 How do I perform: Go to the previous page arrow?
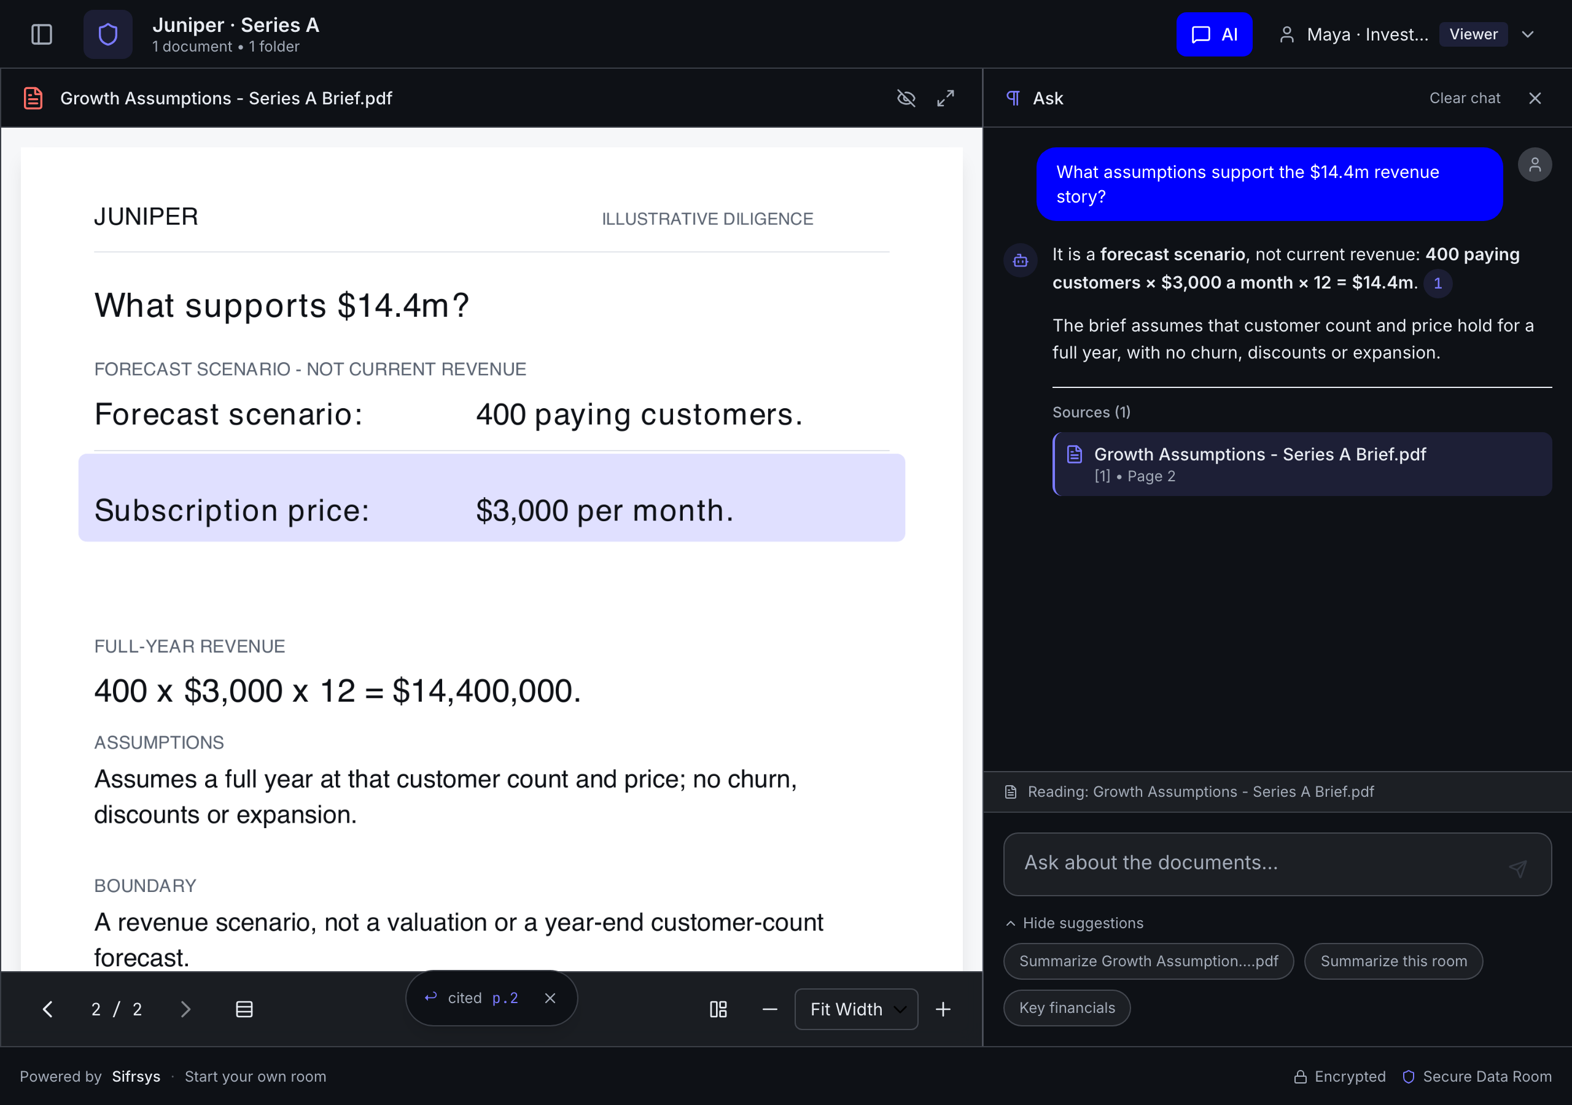click(47, 1009)
